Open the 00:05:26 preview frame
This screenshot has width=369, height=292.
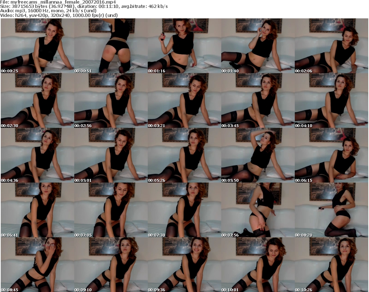pos(184,156)
